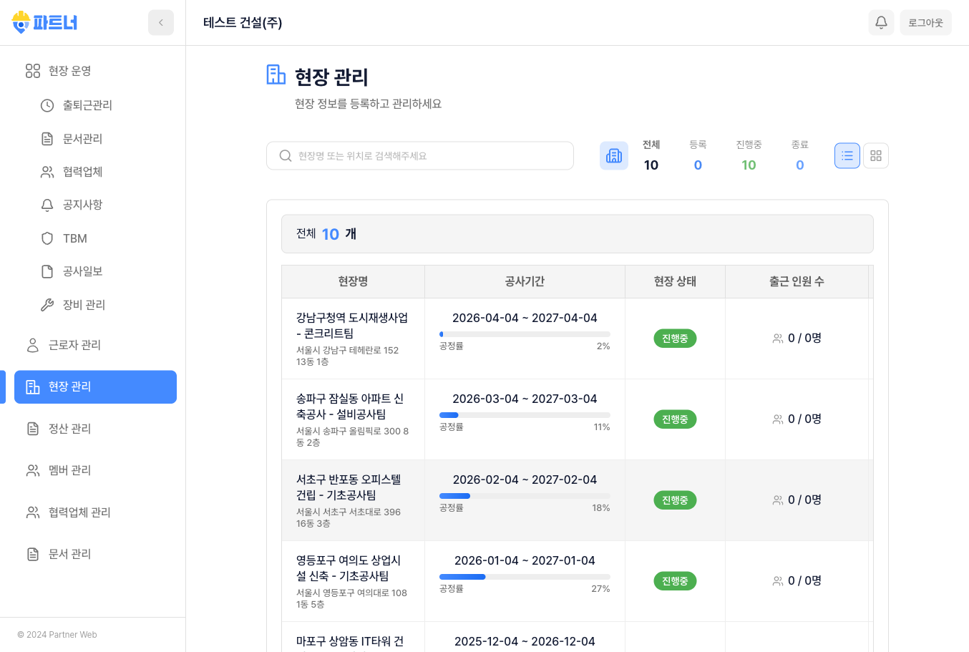Click the 강남구청역 site progress bar

[525, 334]
